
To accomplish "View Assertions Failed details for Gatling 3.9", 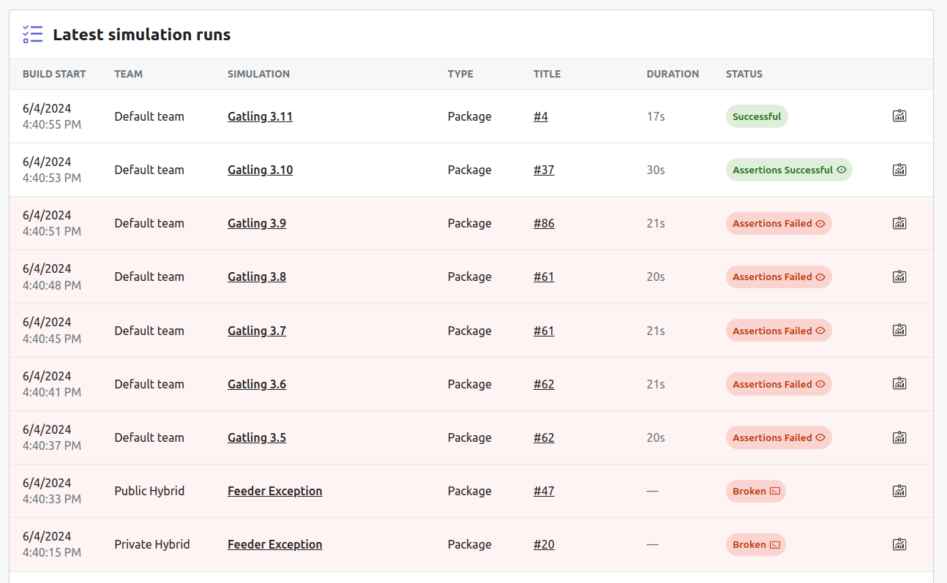I will coord(779,223).
